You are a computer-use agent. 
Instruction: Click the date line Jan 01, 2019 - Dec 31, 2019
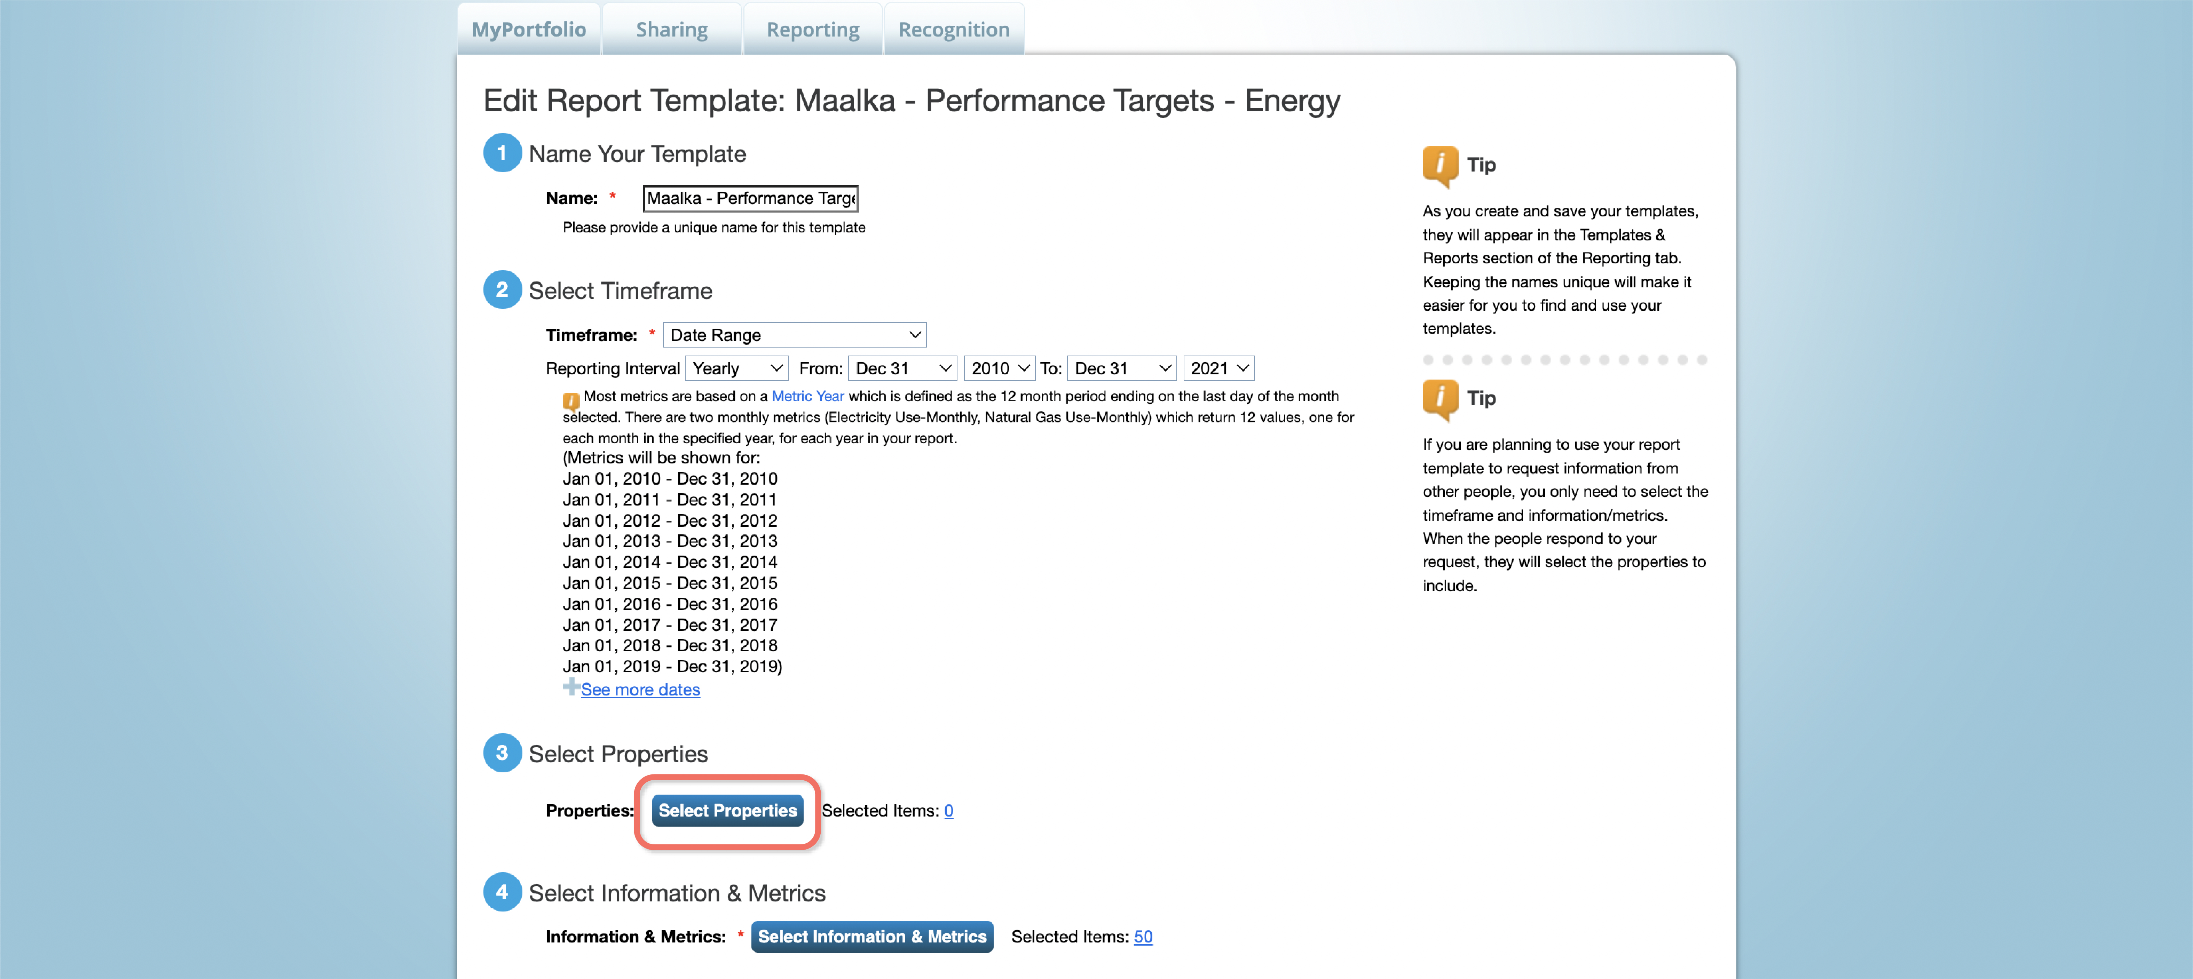(x=672, y=667)
